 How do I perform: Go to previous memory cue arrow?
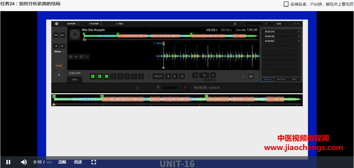tap(168, 76)
